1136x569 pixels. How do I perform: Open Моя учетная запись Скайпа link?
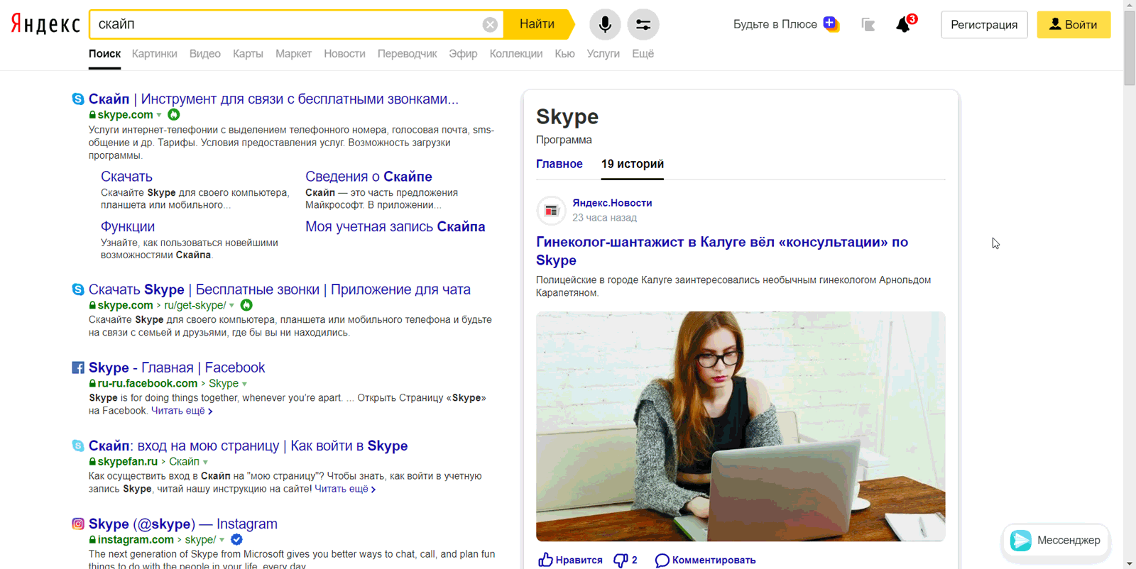pos(395,227)
